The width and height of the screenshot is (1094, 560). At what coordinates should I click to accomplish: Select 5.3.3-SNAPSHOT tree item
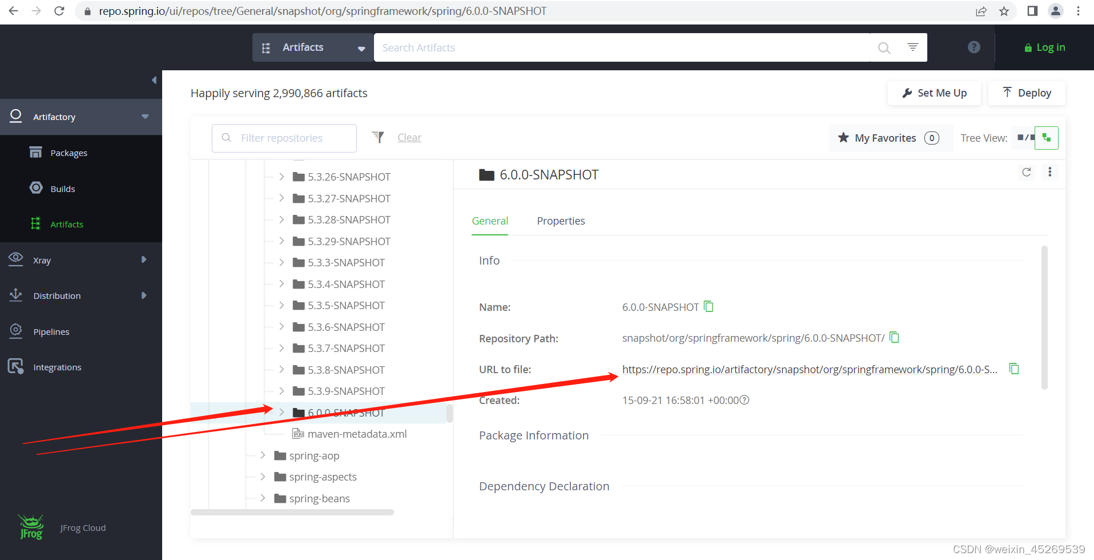click(346, 263)
